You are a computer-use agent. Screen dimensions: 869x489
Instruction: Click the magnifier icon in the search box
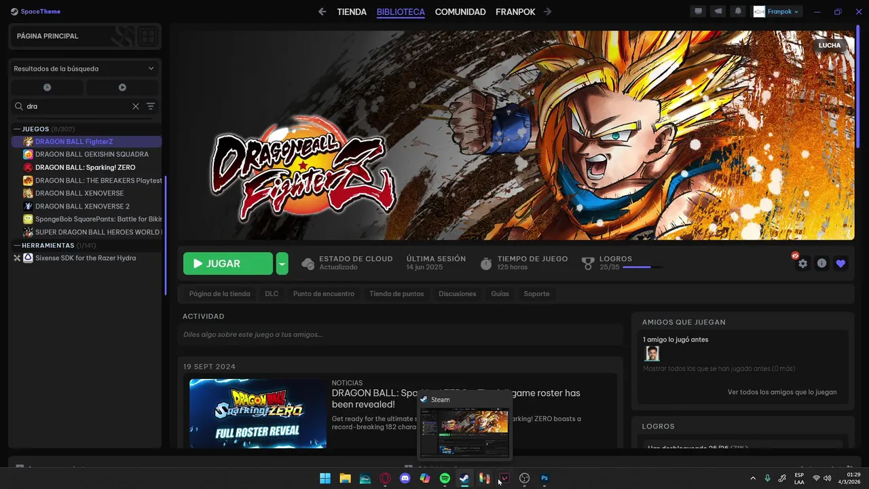[19, 107]
